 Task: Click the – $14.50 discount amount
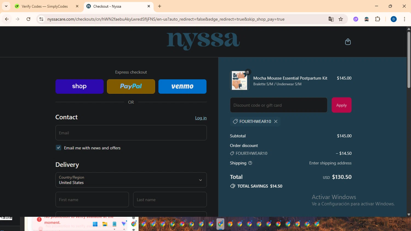click(344, 153)
